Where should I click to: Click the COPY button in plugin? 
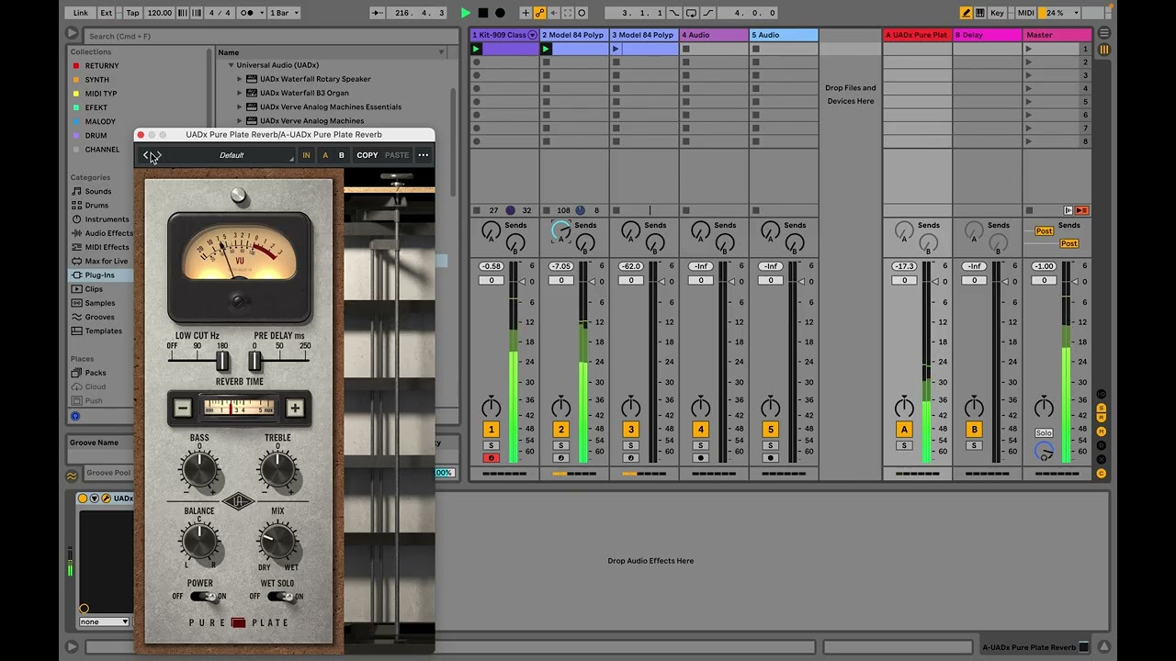(x=367, y=155)
